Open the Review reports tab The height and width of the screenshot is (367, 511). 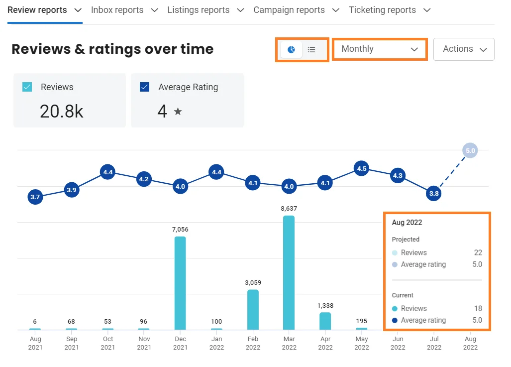click(x=44, y=10)
